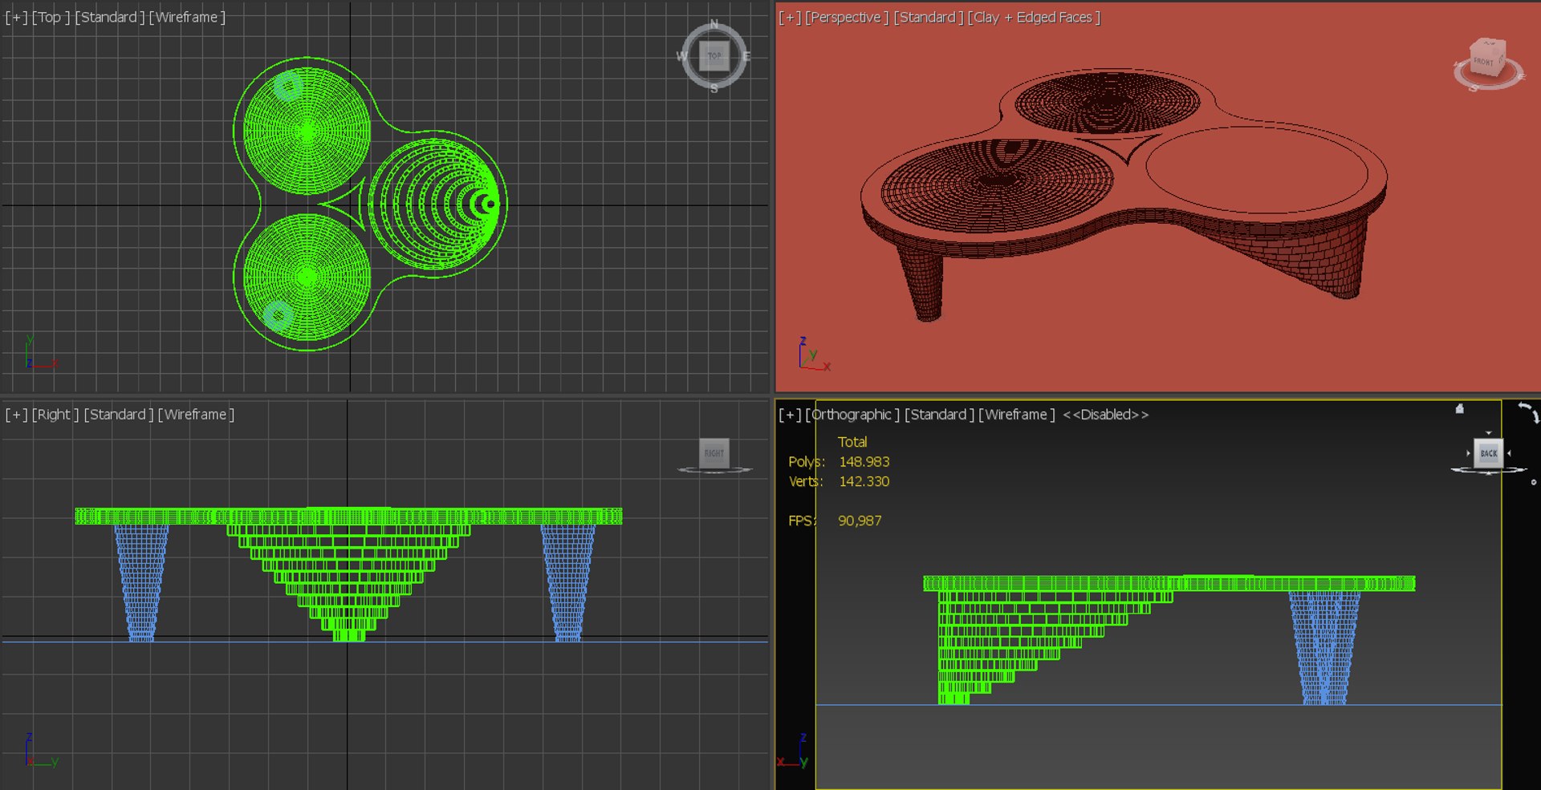
Task: Open the [Right] point-of-view menu
Action: click(x=55, y=415)
